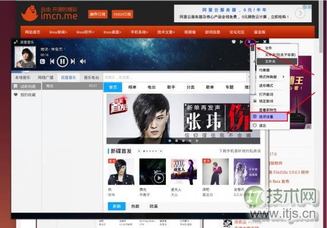The width and height of the screenshot is (327, 228).
Task: Expand the 格式转换器 submenu arrow
Action: tap(283, 77)
